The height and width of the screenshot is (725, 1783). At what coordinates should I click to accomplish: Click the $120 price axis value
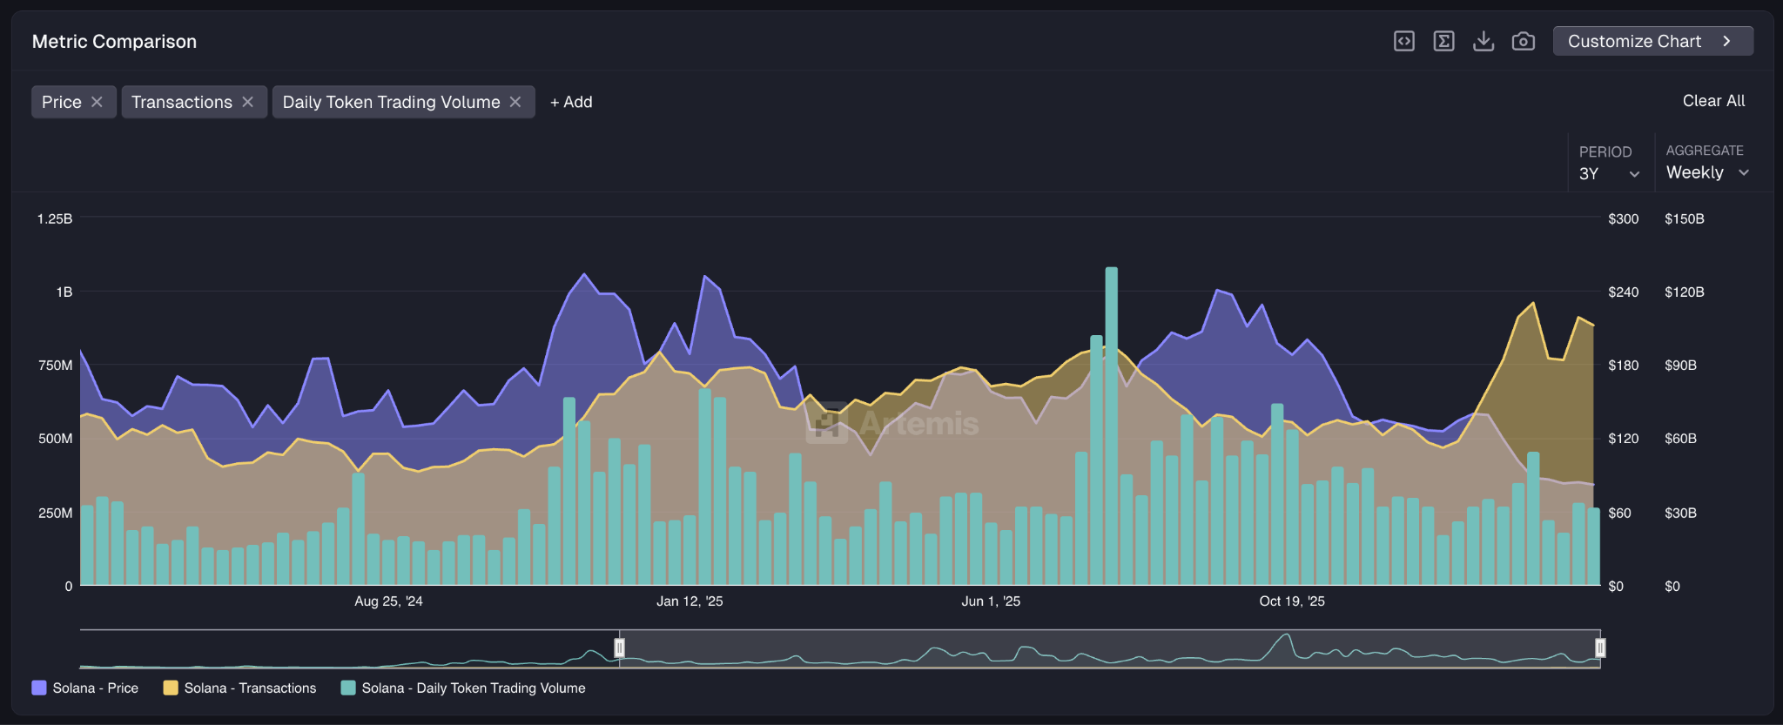tap(1624, 439)
